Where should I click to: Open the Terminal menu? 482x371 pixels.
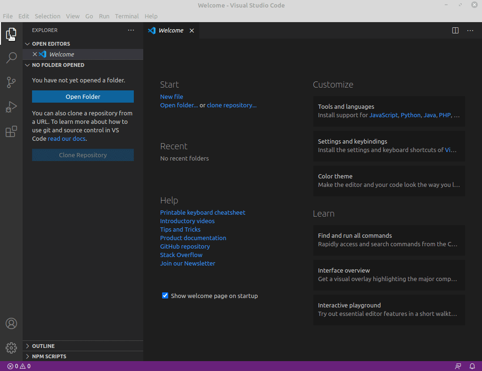127,16
